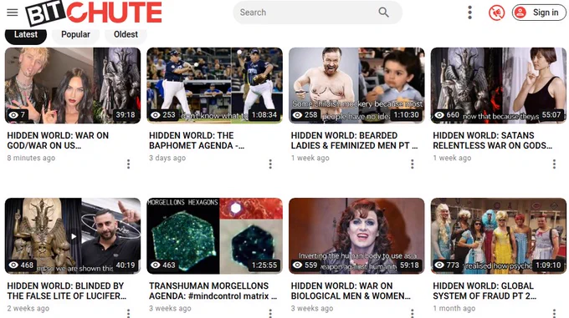Click title 'HIDDEN WORLD: THE BAPHOMET AGENDA'
This screenshot has height=318, width=569.
pos(197,140)
